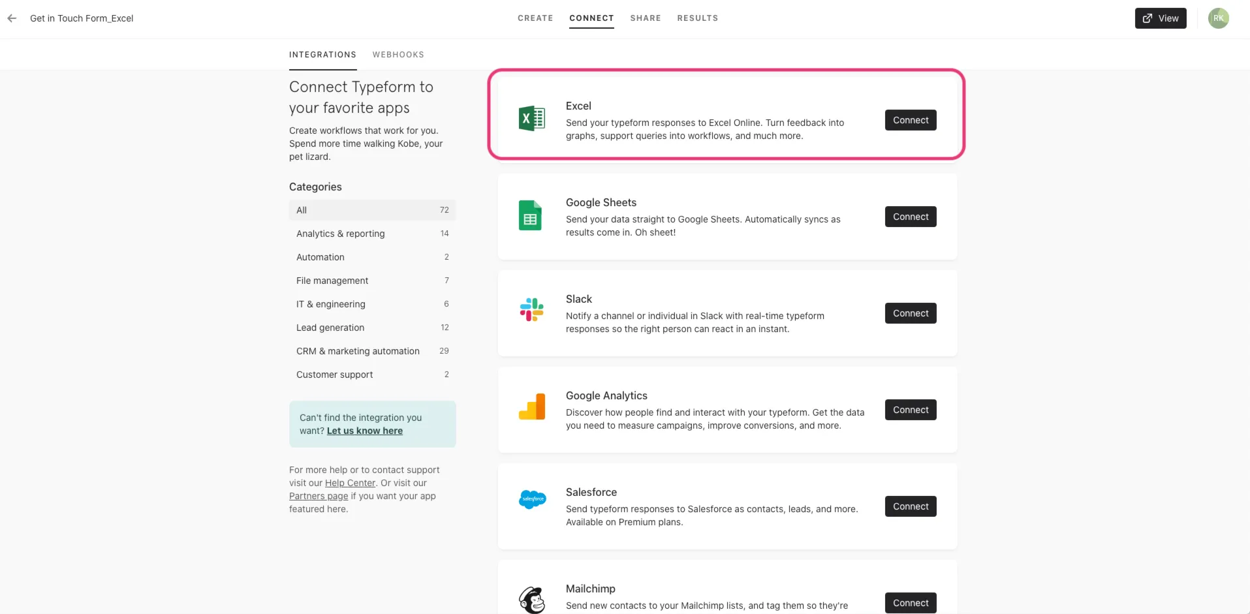Connect the Slack integration

[911, 313]
